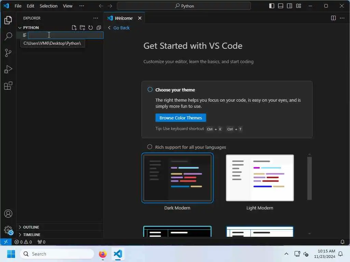Click the New File icon in Explorer
Screen dimensions: 350x262
[x=74, y=28]
